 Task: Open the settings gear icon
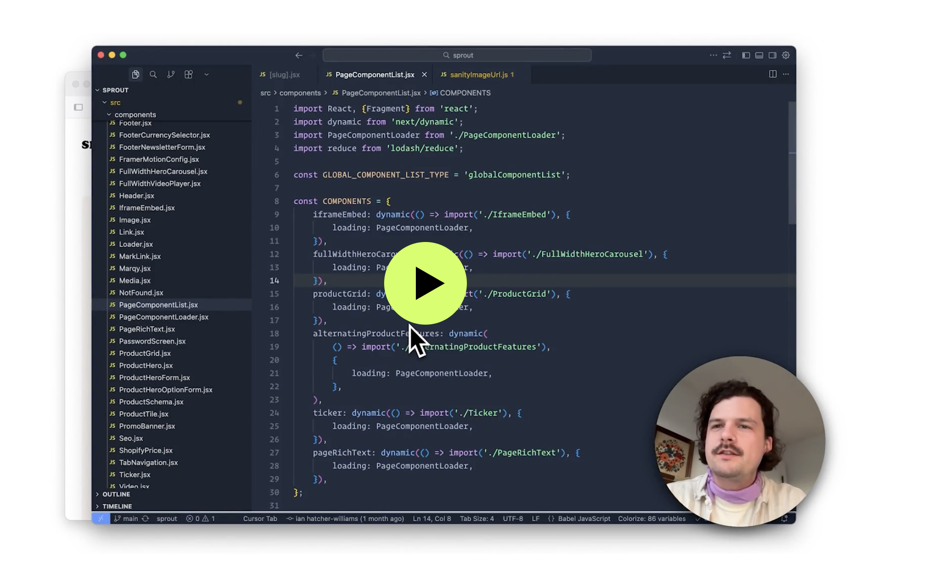[786, 55]
